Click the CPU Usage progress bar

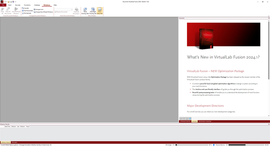click(191, 145)
